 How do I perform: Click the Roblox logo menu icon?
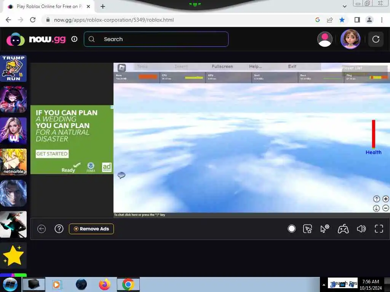[122, 67]
